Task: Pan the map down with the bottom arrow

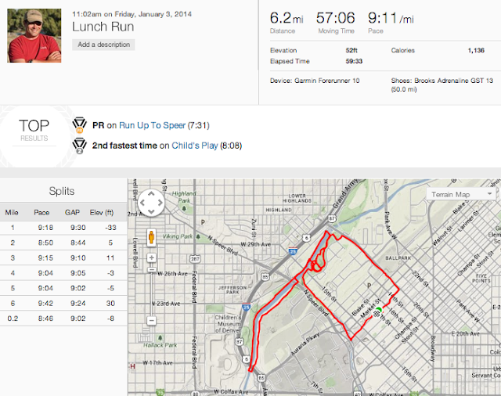Action: pos(151,211)
